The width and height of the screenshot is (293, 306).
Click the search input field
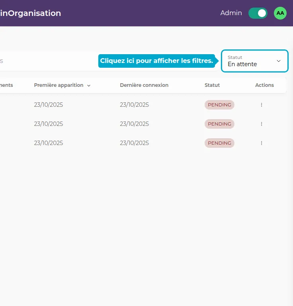click(x=48, y=61)
